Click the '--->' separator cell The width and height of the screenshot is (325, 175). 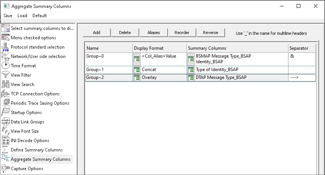(x=302, y=78)
